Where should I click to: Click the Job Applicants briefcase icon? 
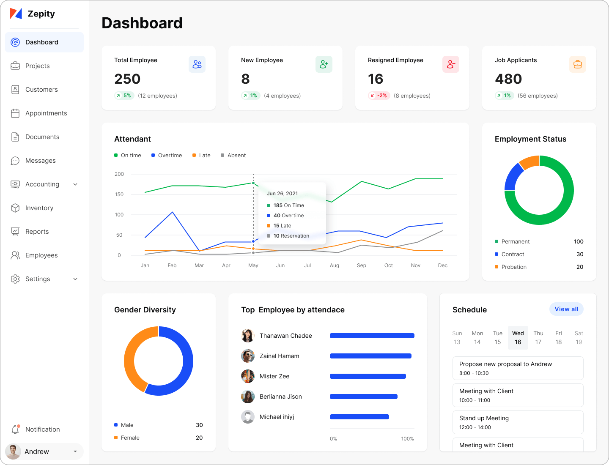click(x=577, y=64)
